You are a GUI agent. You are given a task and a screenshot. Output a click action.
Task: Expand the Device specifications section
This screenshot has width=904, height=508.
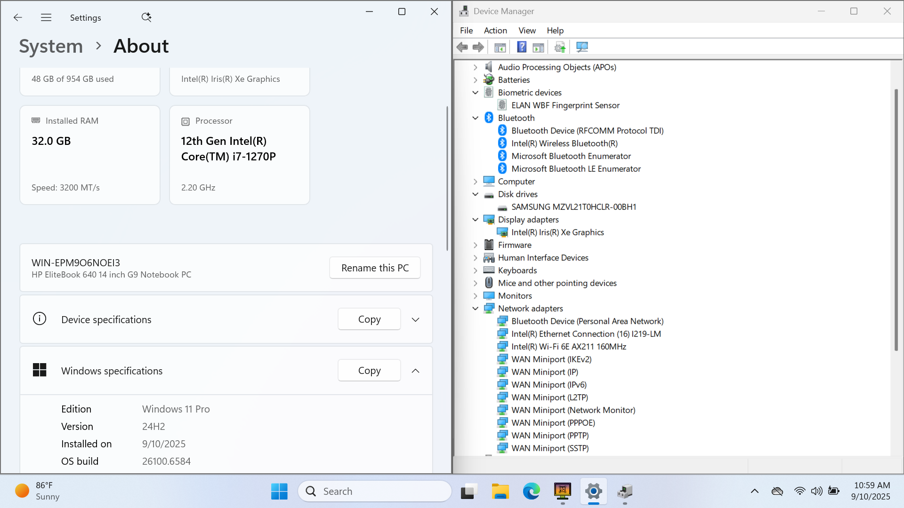[415, 320]
